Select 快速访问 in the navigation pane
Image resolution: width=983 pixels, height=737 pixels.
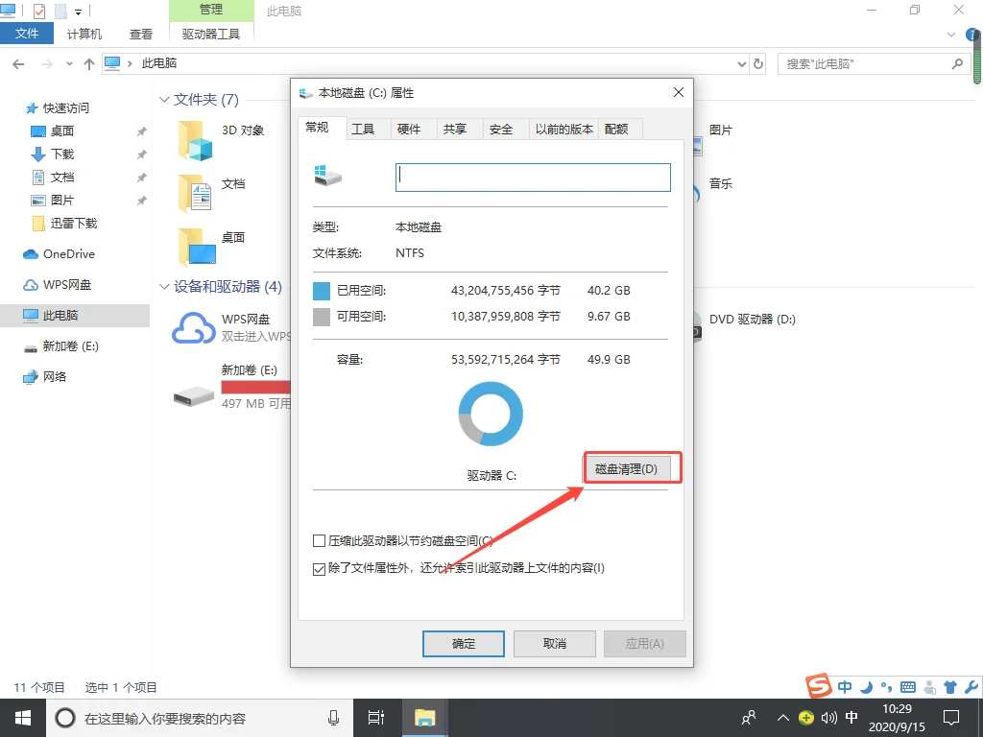click(x=58, y=108)
